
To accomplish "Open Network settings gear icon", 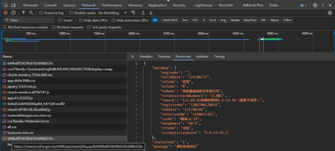I will [330, 13].
